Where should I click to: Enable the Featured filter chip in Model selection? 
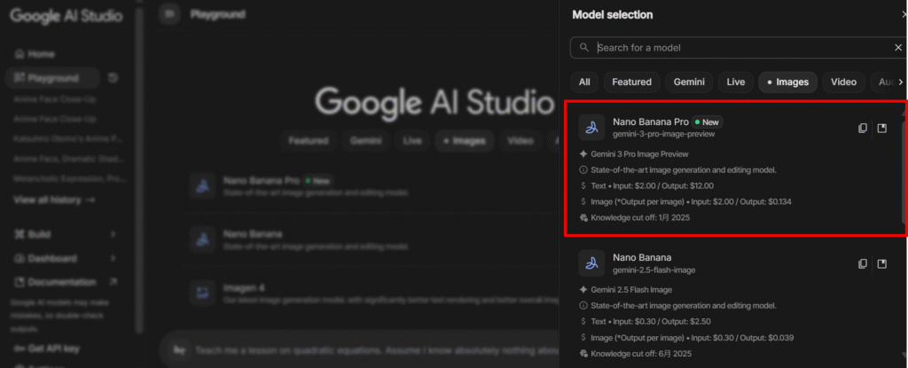(631, 82)
